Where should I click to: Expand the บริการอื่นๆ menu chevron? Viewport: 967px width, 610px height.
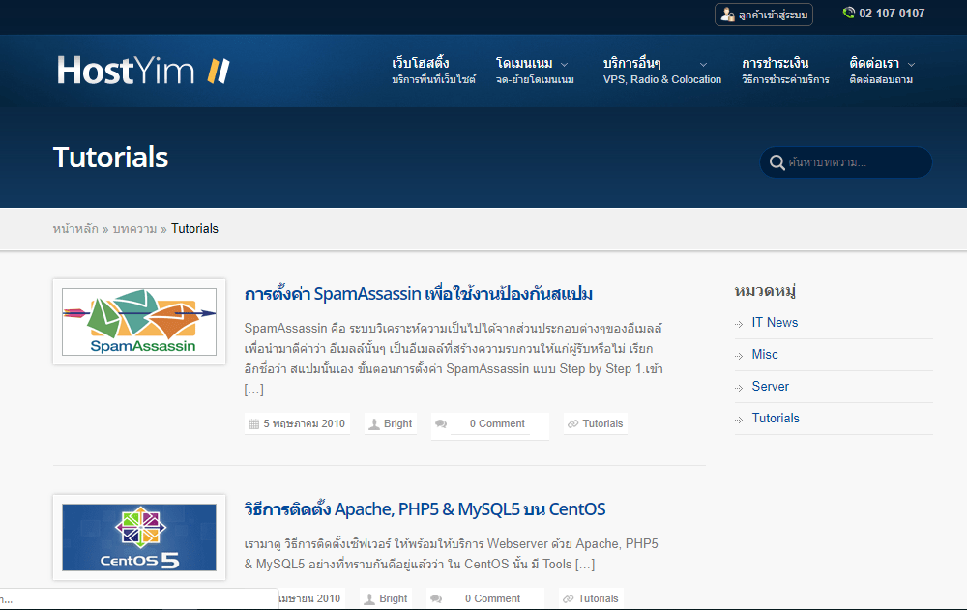click(703, 64)
